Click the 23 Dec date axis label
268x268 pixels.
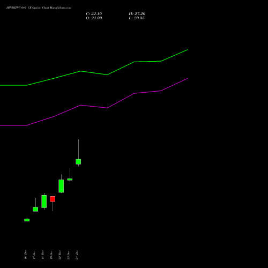[69, 255]
